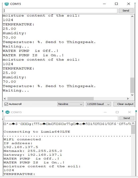Click the "Netmask: 255.255.255.0" line
Image resolution: width=138 pixels, height=178 pixels.
tap(33, 151)
